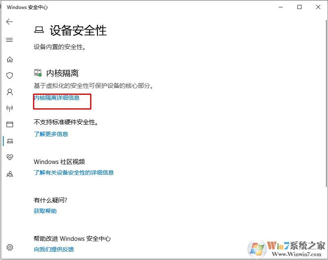Open Settings gear at sidebar bottom
The image size is (328, 260).
click(x=10, y=247)
